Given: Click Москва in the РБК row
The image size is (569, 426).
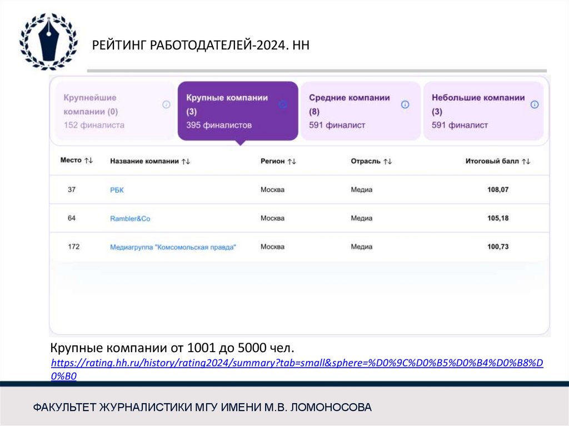Looking at the screenshot, I should coord(272,189).
